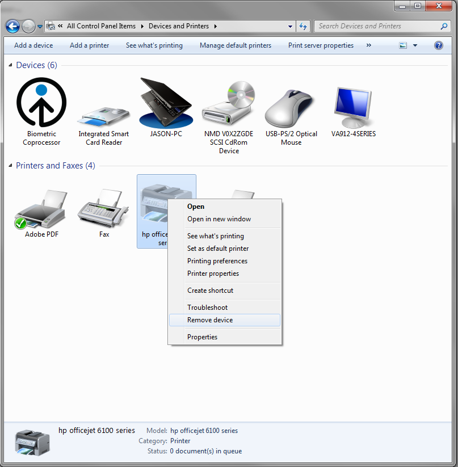
Task: Click Add a printer
Action: point(89,45)
